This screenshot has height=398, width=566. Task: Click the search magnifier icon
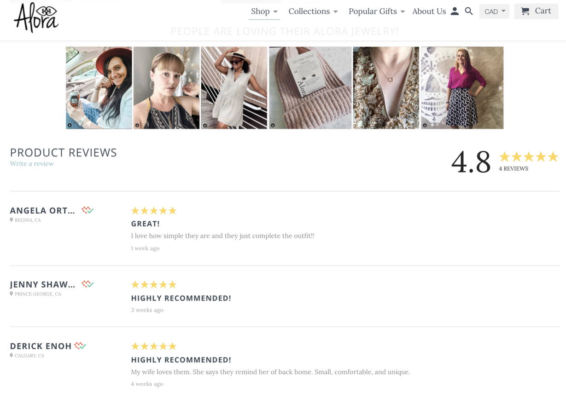click(x=469, y=11)
